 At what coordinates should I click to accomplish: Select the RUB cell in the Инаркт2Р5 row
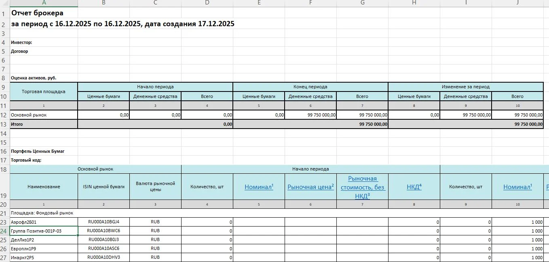[155, 258]
